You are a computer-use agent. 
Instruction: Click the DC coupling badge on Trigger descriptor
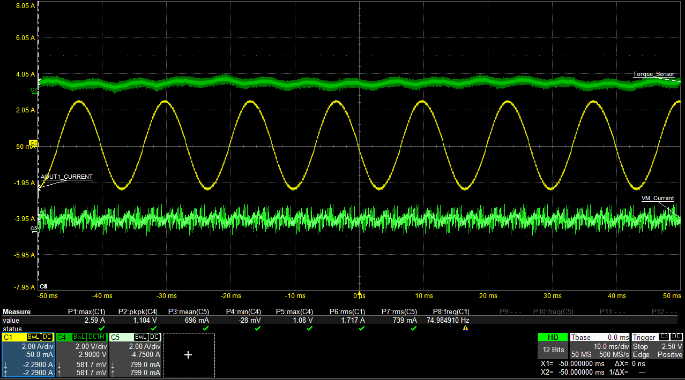tap(676, 337)
